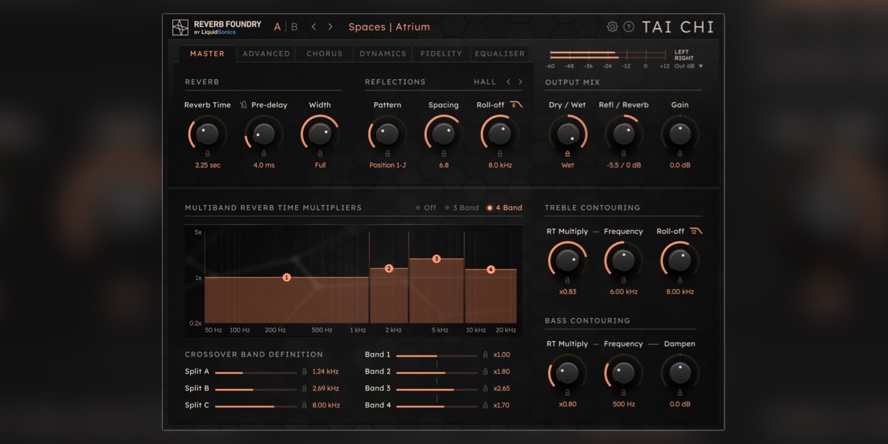This screenshot has height=444, width=888.
Task: Click the Reflections Roll-off slope icon
Action: (x=517, y=105)
